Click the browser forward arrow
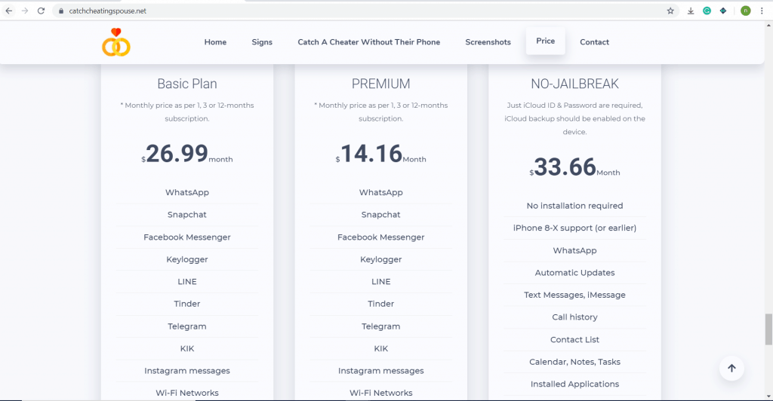 pos(25,11)
